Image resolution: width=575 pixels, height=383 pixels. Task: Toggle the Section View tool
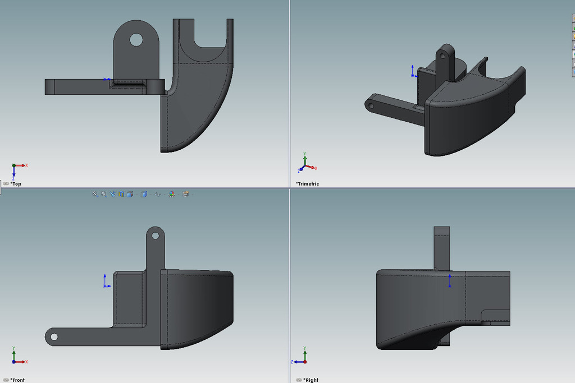point(121,195)
